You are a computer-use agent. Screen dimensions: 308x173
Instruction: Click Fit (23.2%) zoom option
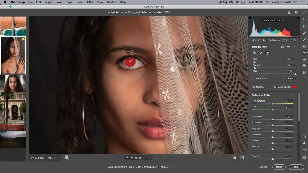pyautogui.click(x=37, y=158)
